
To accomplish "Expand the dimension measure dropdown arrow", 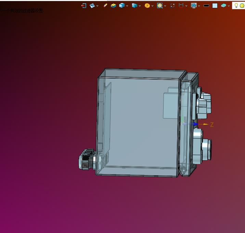I will coord(186,6).
